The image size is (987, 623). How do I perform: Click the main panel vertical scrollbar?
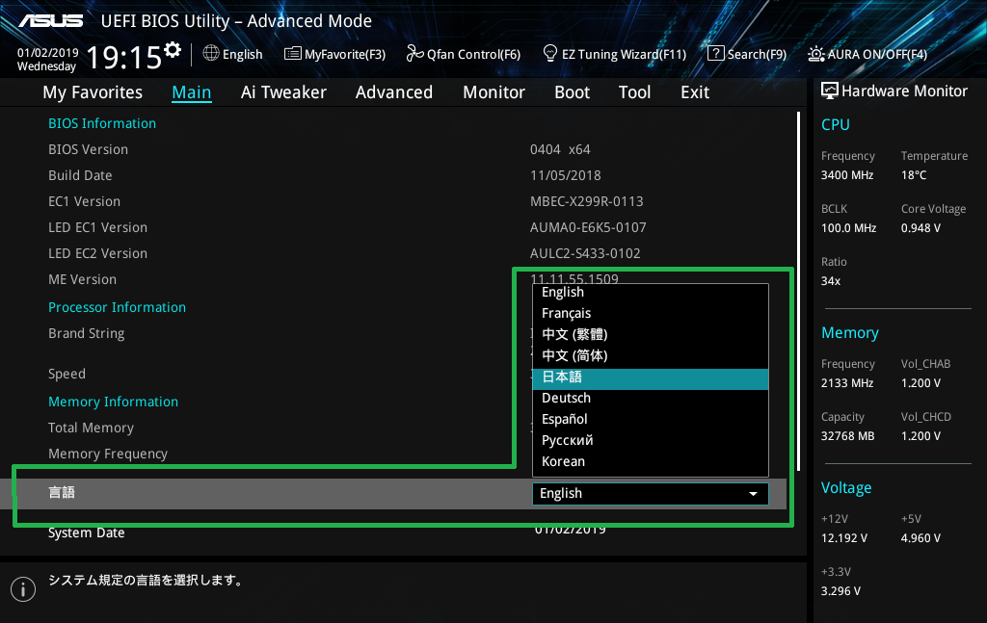click(x=798, y=291)
